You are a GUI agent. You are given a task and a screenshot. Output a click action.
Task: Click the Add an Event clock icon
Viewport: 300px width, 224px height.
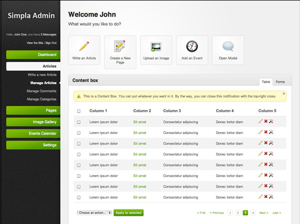click(192, 46)
